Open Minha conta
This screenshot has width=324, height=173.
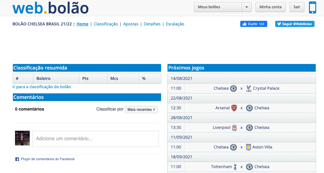271,7
